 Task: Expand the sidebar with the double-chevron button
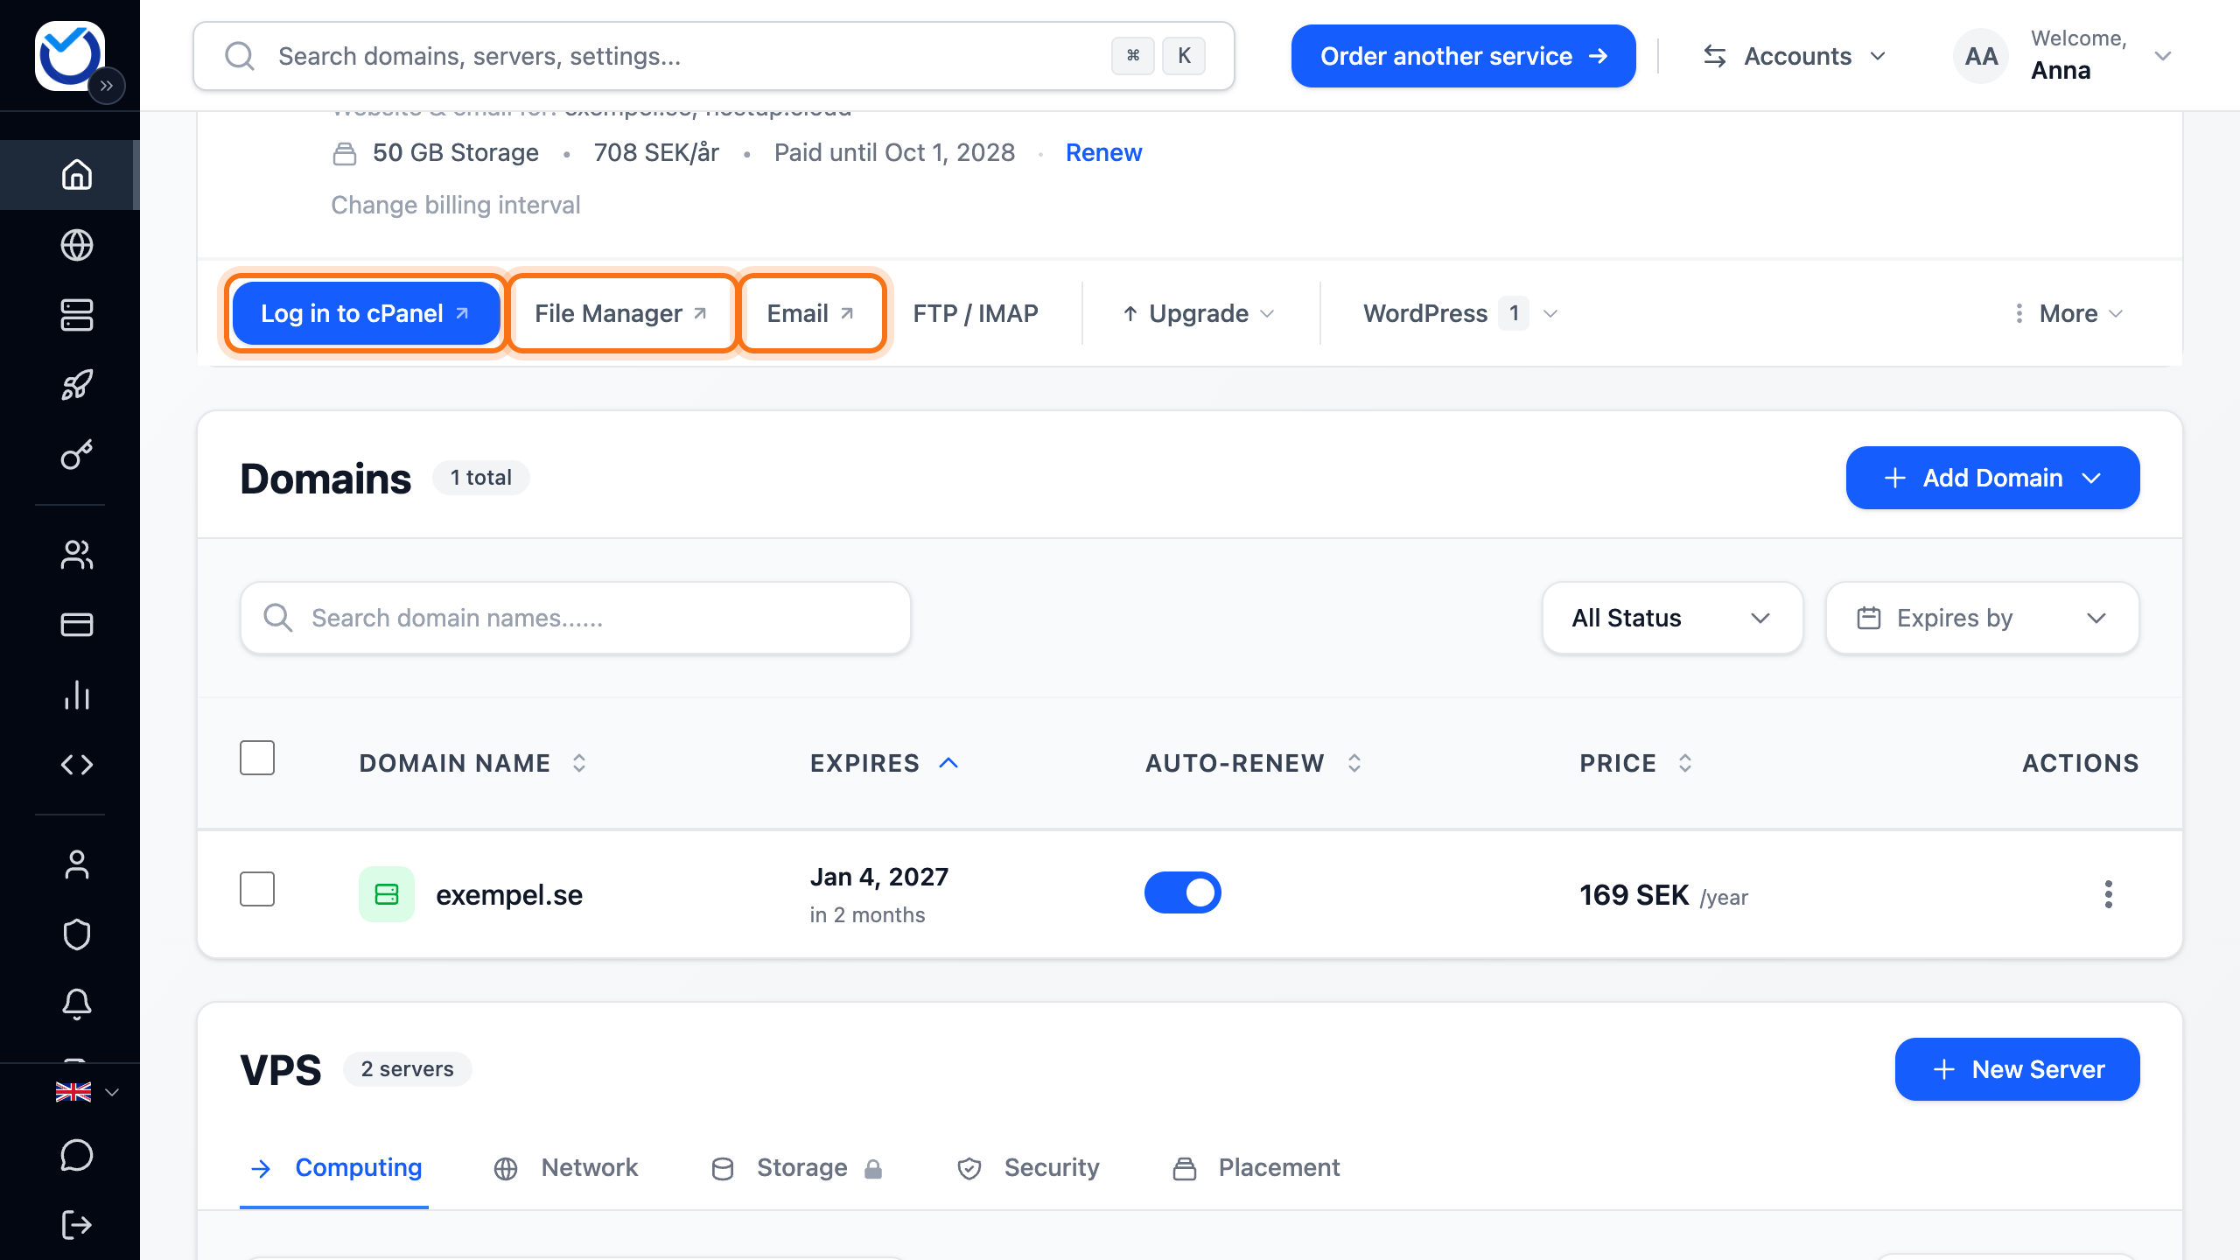coord(107,86)
